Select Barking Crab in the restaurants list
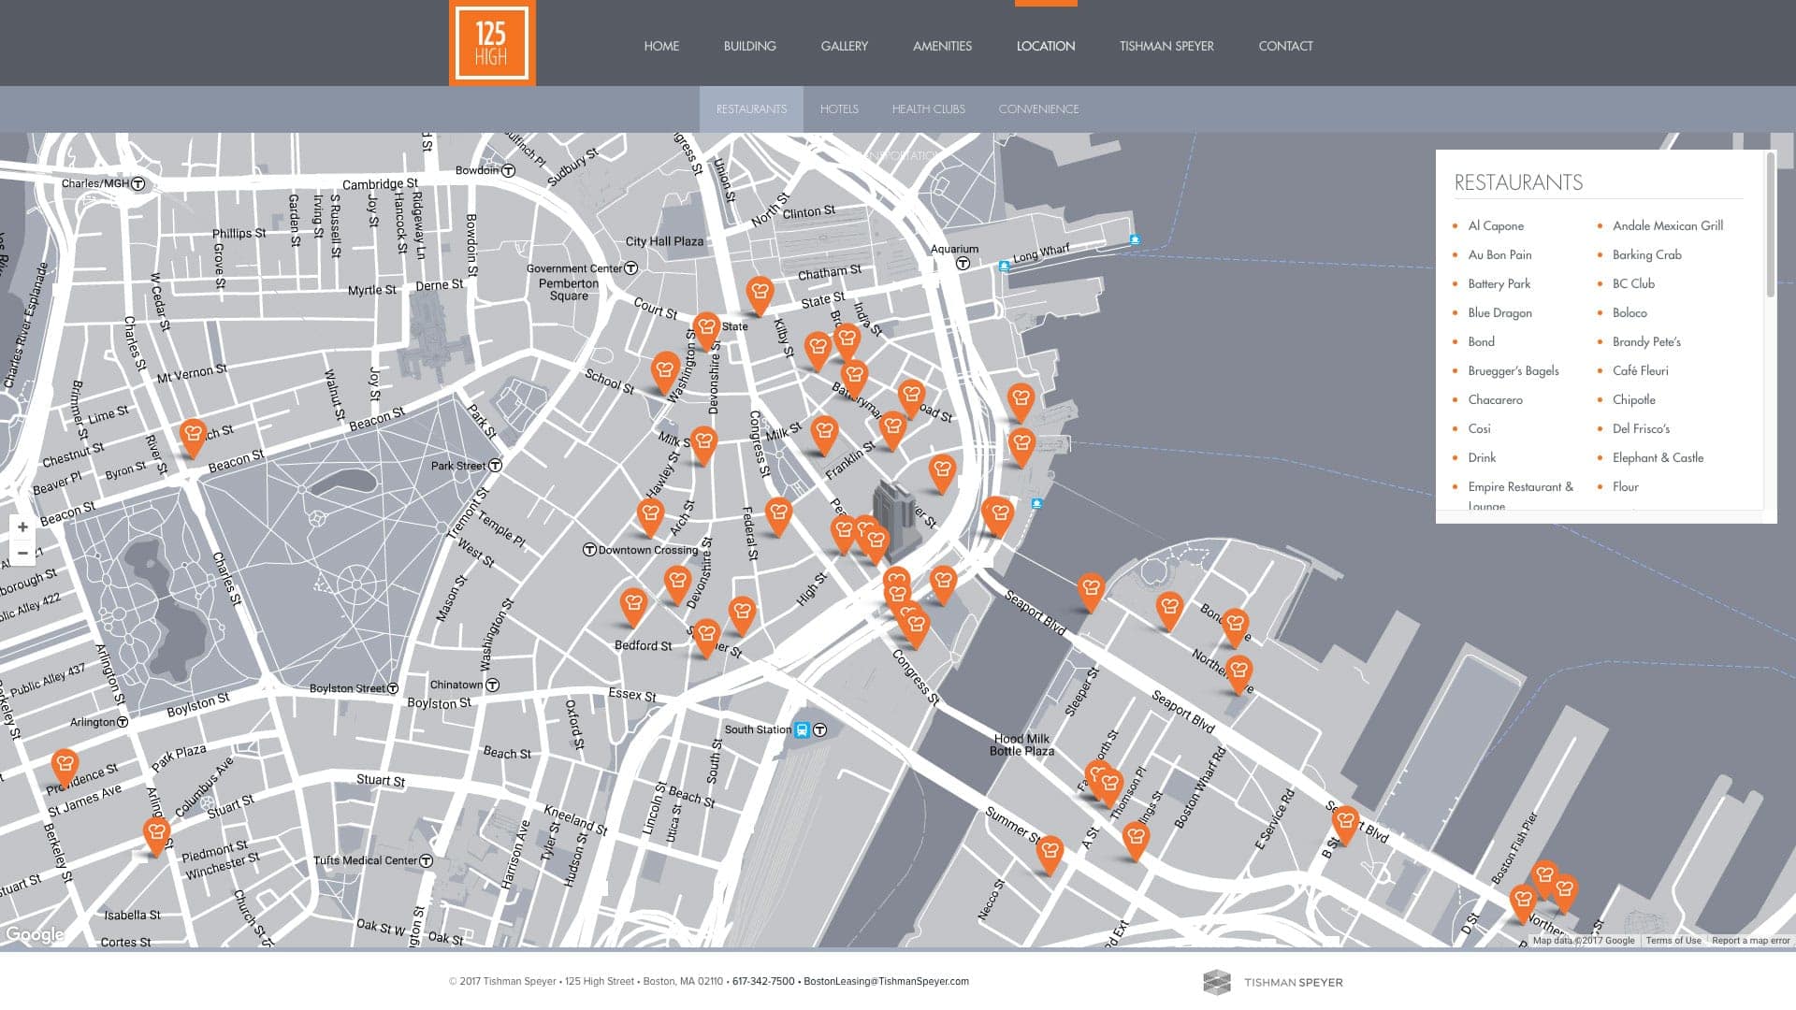Viewport: 1796px width, 1010px height. (x=1646, y=254)
